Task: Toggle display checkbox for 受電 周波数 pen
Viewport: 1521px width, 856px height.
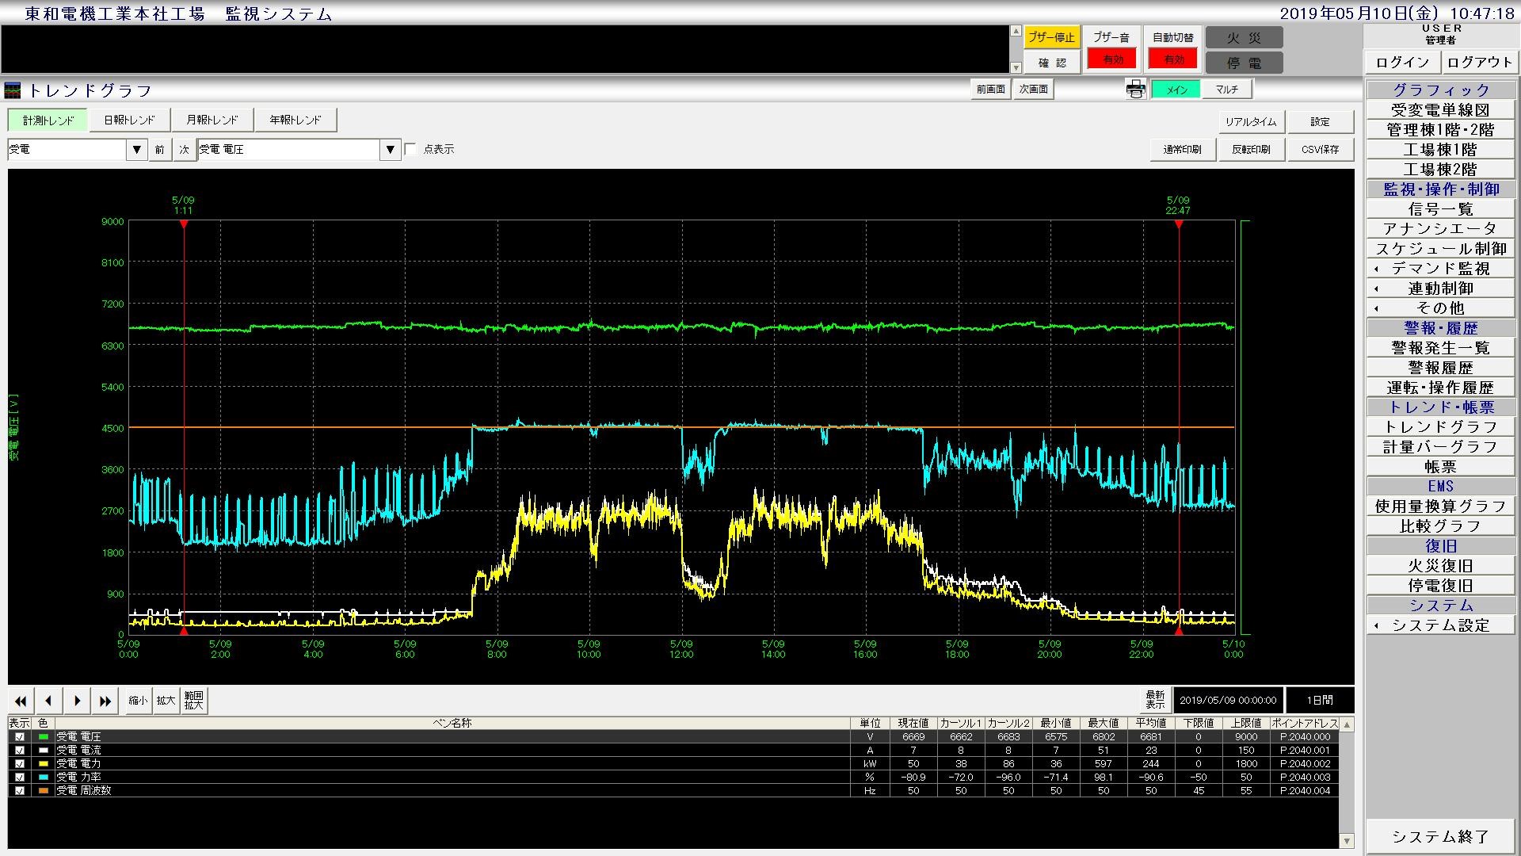Action: pyautogui.click(x=20, y=791)
